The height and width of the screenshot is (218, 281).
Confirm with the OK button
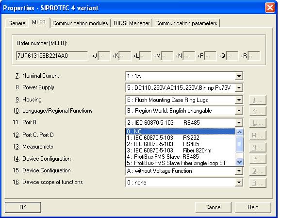click(x=23, y=207)
